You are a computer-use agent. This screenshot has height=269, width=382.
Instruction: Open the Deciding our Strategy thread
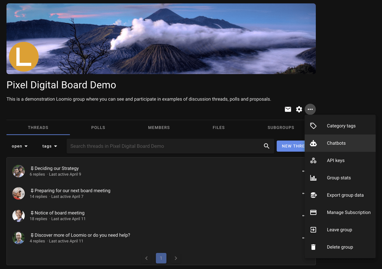click(x=57, y=169)
